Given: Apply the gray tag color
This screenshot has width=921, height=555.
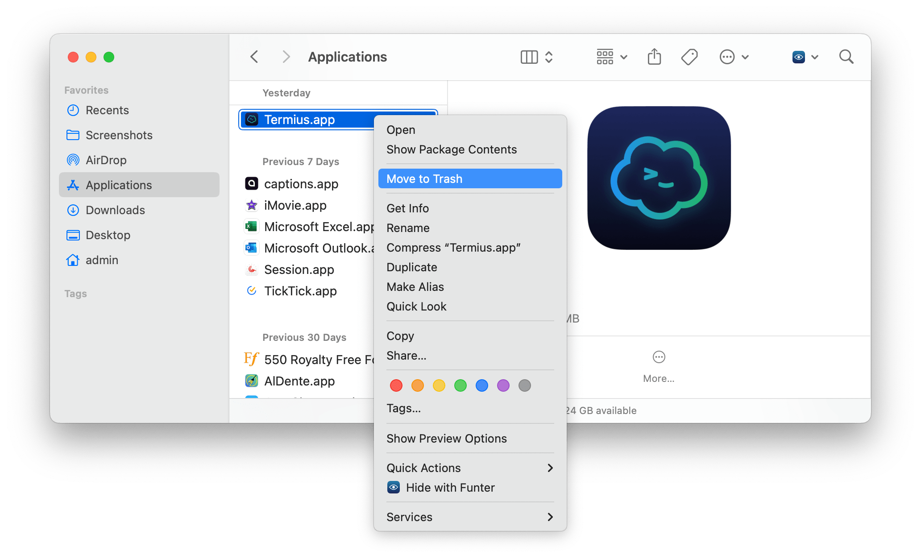Looking at the screenshot, I should tap(525, 385).
